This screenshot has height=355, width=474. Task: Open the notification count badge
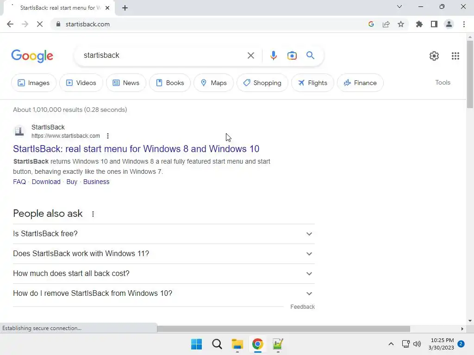click(x=461, y=344)
